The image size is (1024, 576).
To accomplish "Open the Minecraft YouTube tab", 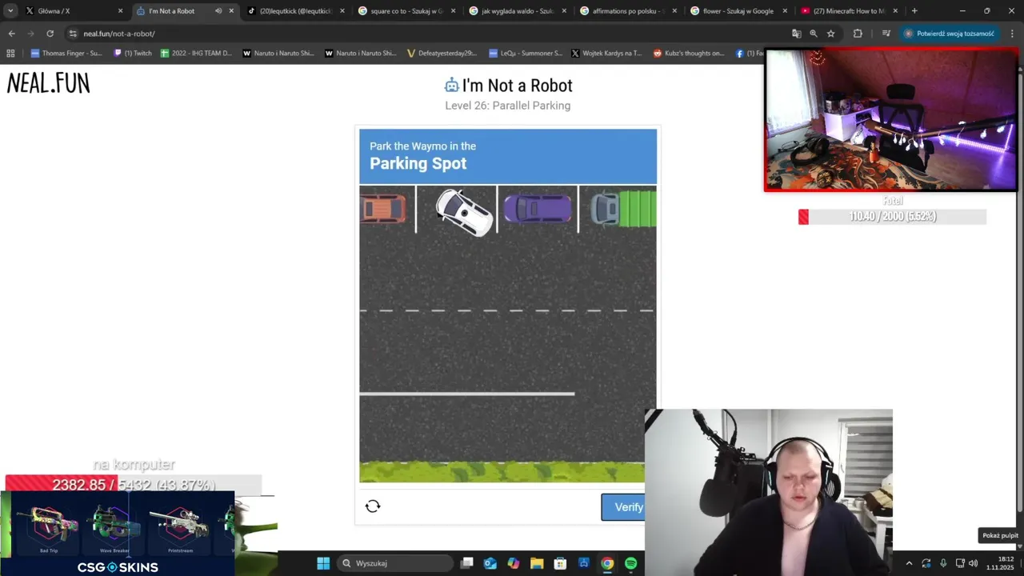I will [x=848, y=11].
